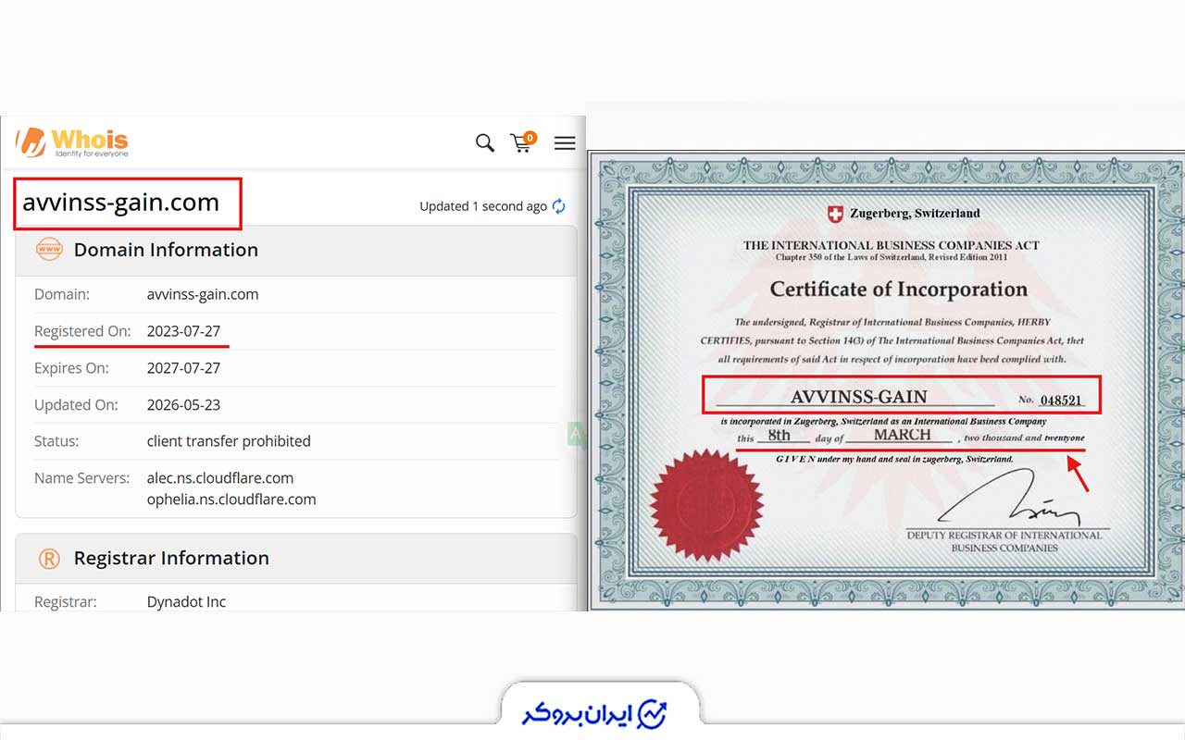Click the registrar signature on certificate
This screenshot has height=740, width=1185.
point(1009,499)
